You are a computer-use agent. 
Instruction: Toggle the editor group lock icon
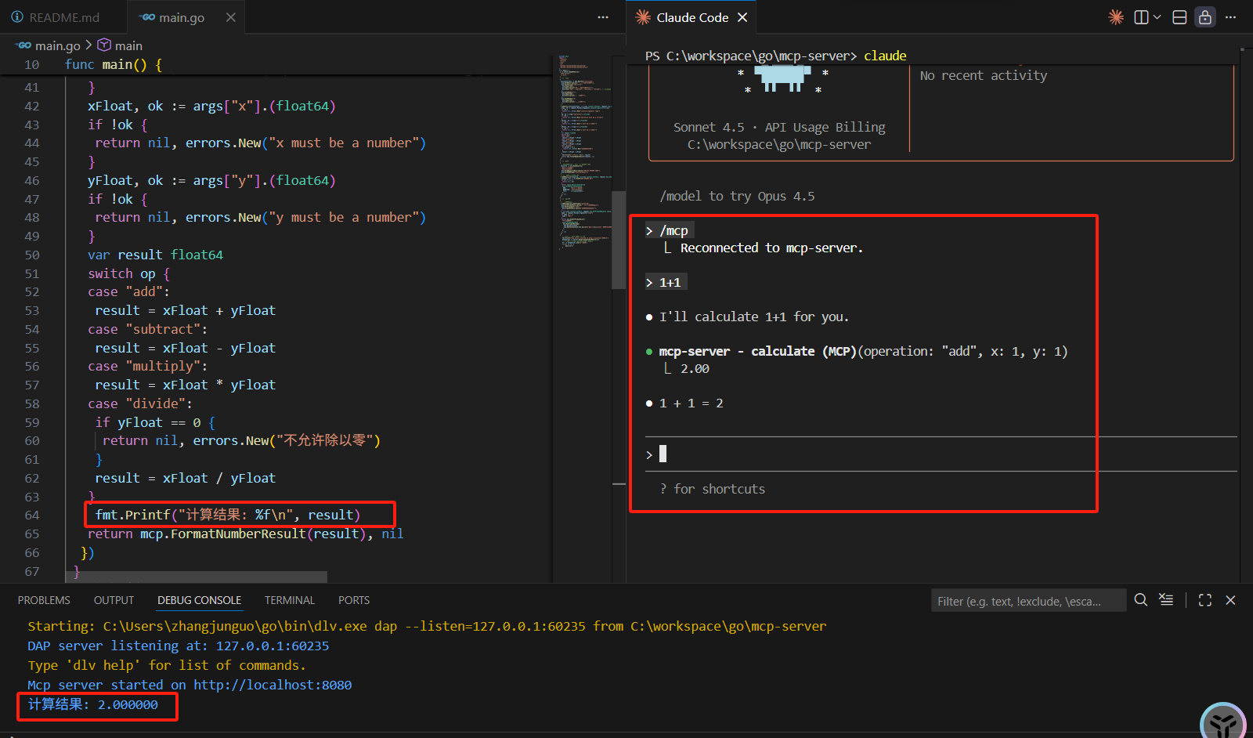coord(1205,17)
